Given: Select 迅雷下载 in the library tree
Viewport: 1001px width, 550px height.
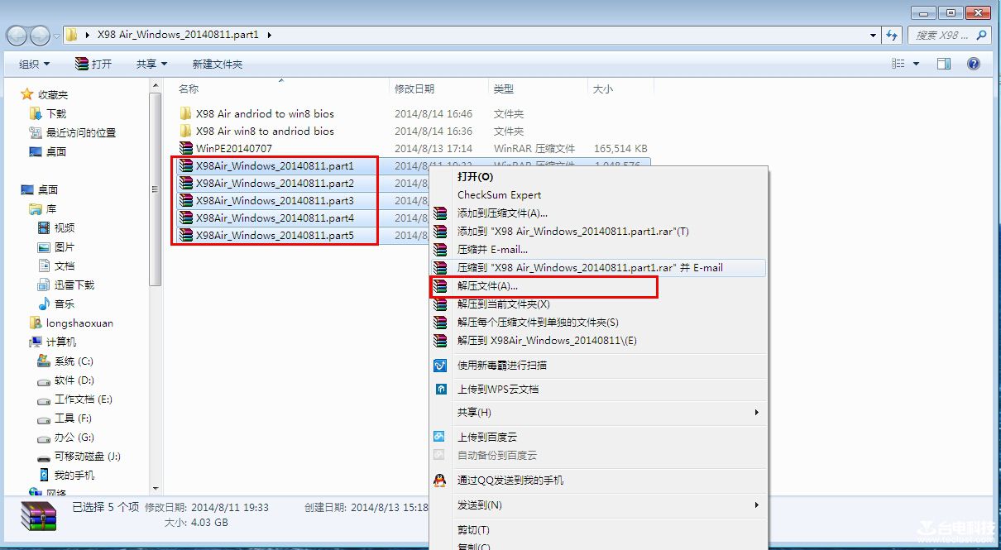Looking at the screenshot, I should pos(74,285).
